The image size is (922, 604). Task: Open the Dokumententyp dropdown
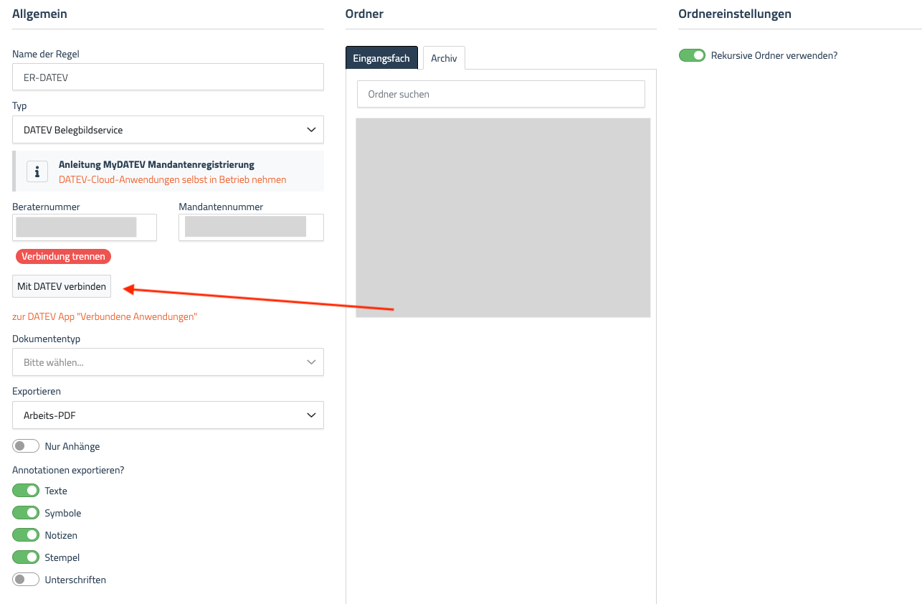168,362
